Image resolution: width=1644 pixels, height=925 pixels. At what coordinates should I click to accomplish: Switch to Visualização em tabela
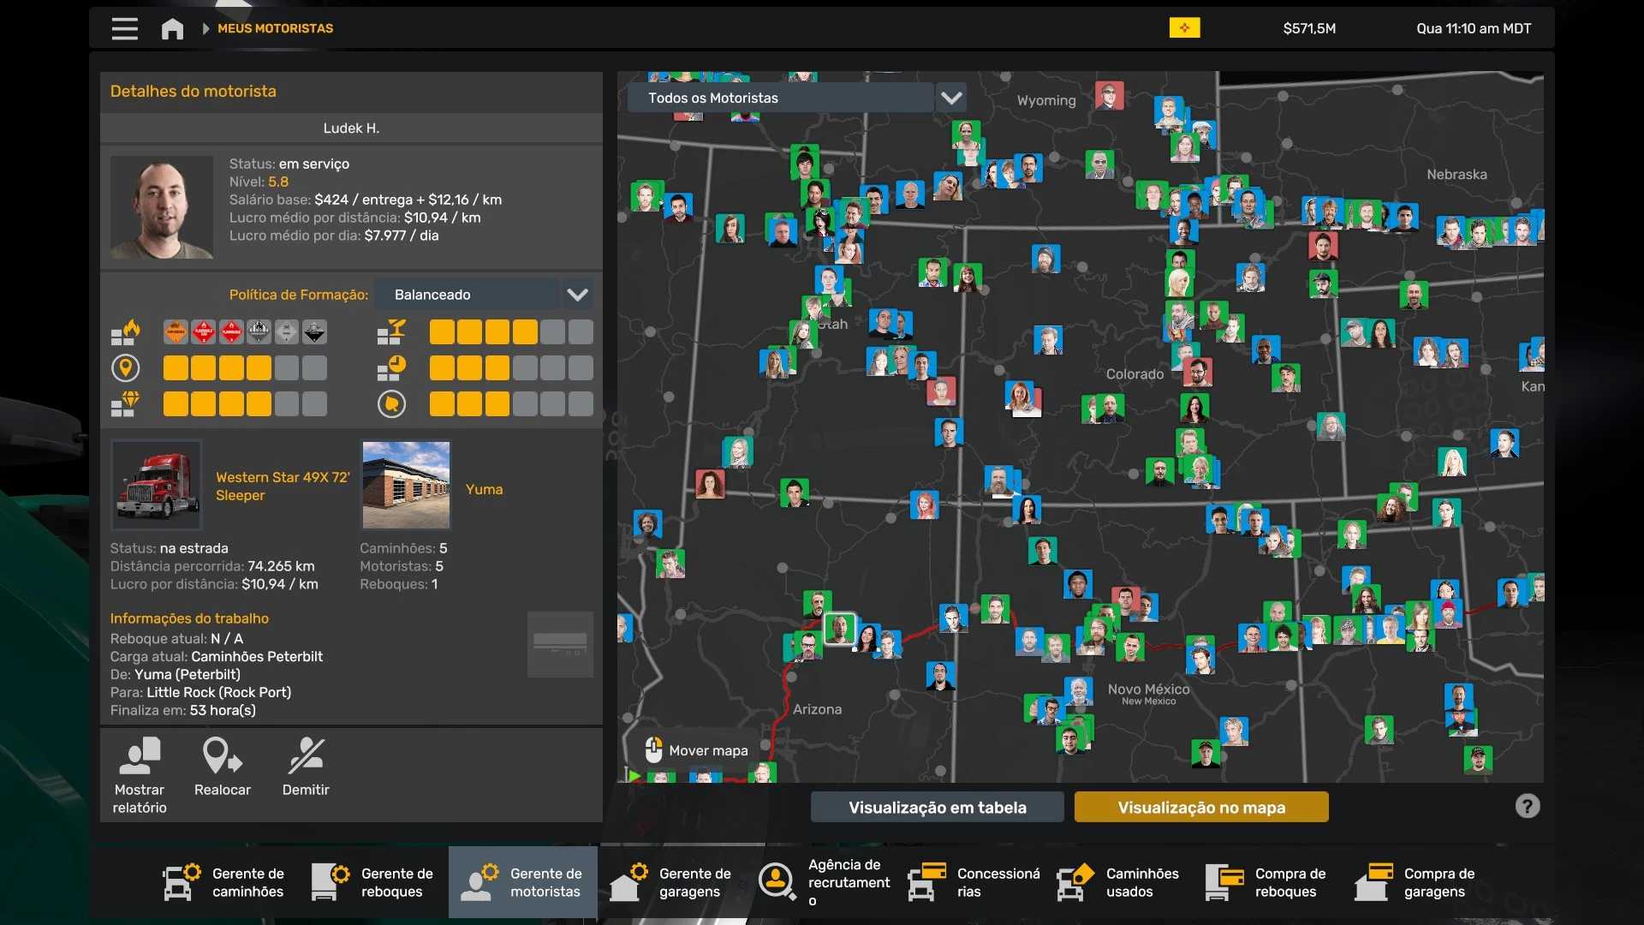[x=937, y=807]
